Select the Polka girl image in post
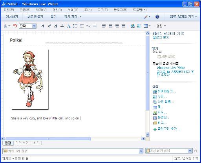The image size is (201, 163). click(x=30, y=80)
